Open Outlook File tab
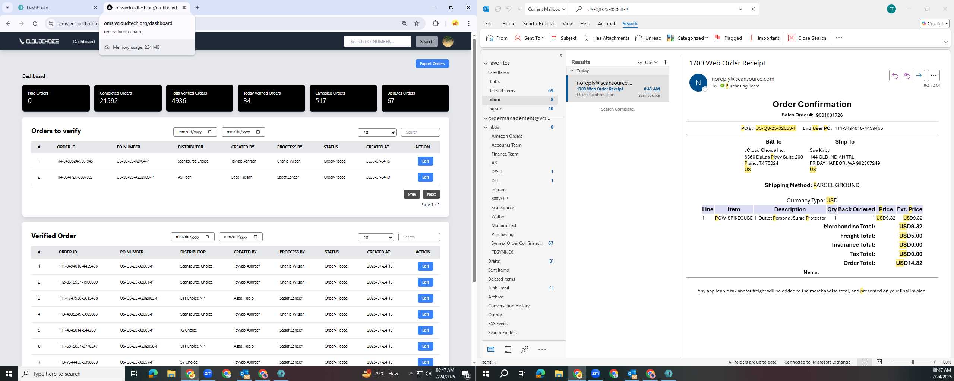This screenshot has width=954, height=381. [489, 23]
